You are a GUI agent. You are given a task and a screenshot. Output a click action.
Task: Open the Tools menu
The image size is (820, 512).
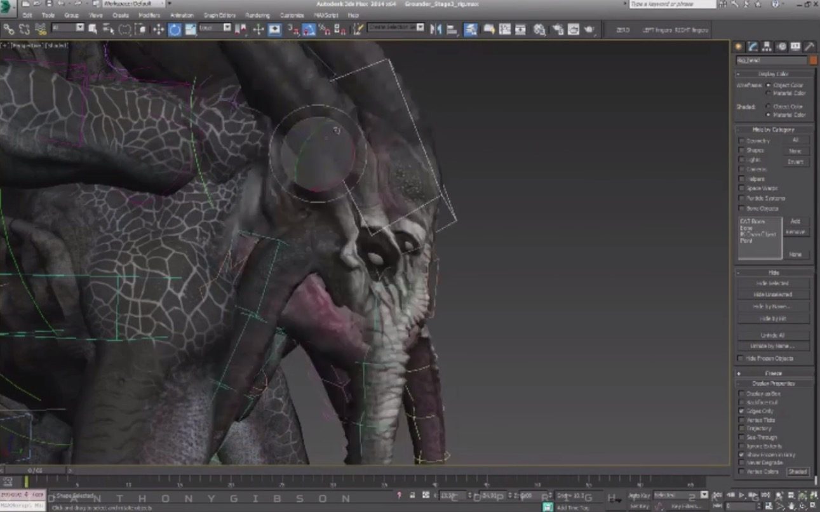point(48,15)
